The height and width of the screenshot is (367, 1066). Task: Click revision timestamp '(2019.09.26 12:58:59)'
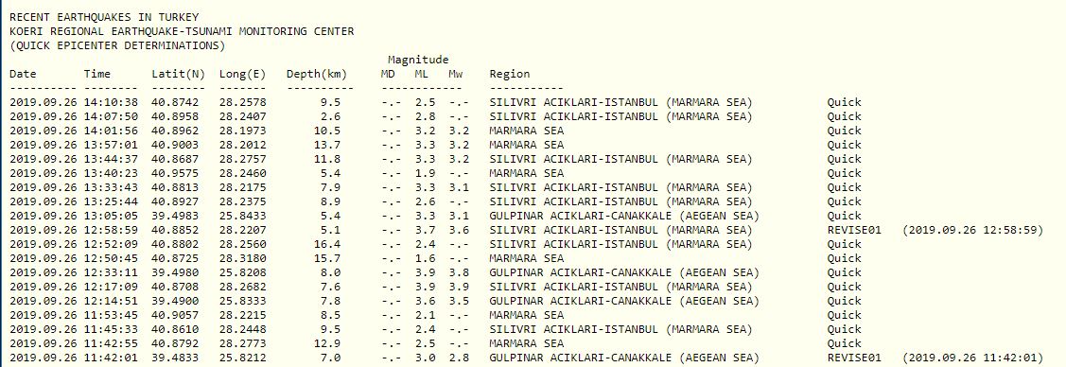[972, 231]
